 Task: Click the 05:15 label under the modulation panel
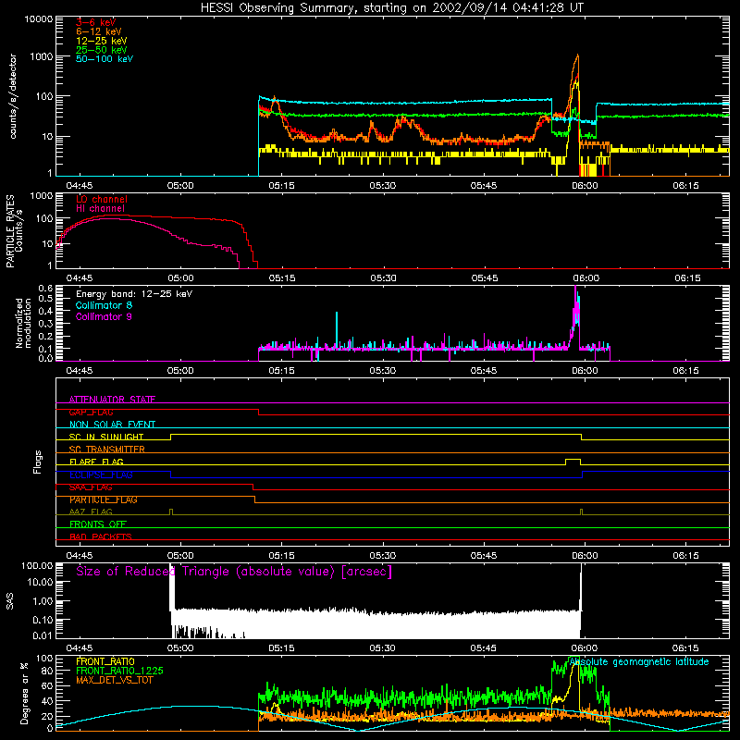(x=281, y=371)
